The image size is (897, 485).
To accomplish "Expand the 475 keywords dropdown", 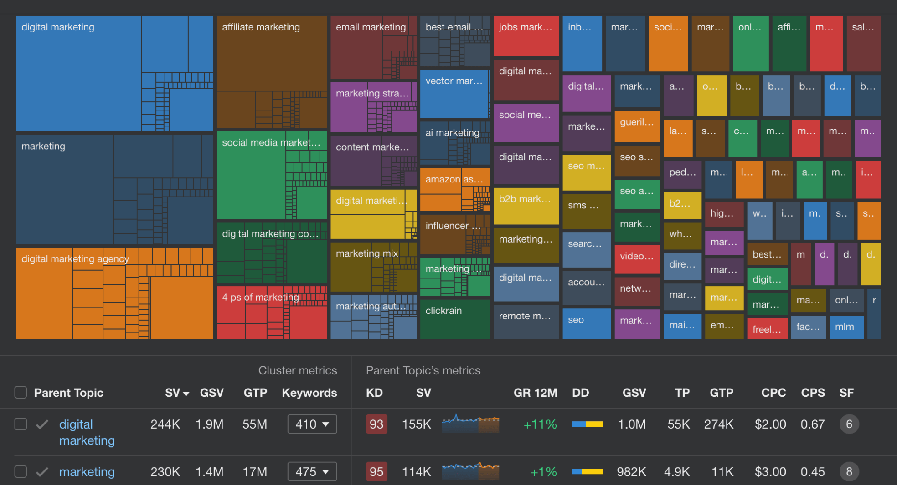I will tap(312, 472).
